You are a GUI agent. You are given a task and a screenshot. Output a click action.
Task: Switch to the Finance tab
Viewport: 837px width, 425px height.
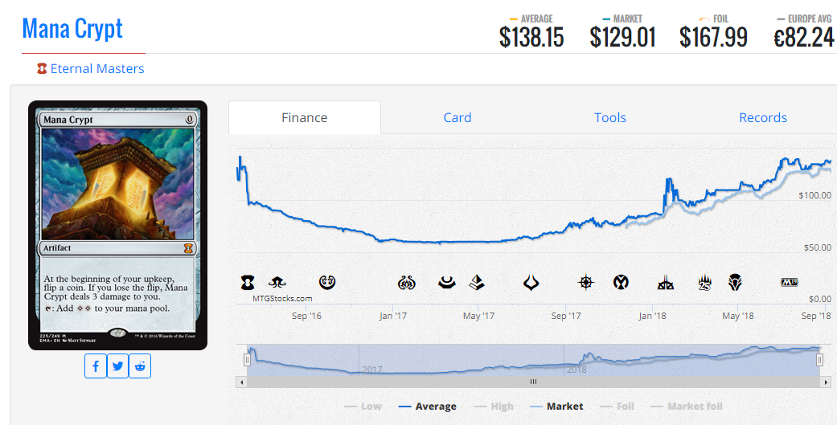[x=305, y=117]
